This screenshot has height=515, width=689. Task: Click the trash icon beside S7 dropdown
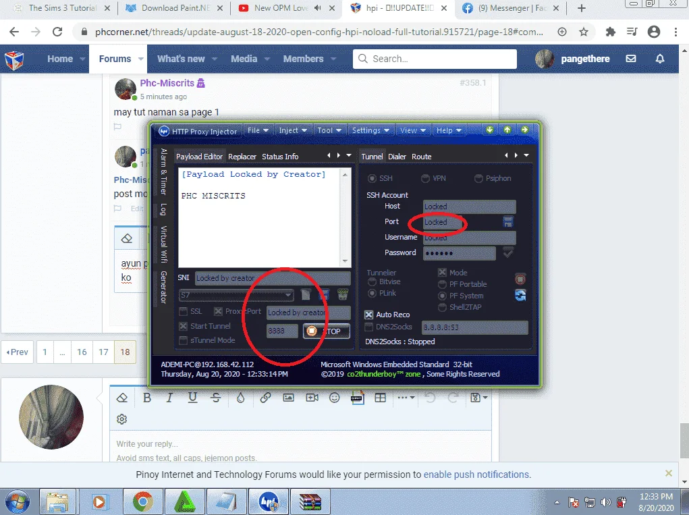[343, 294]
